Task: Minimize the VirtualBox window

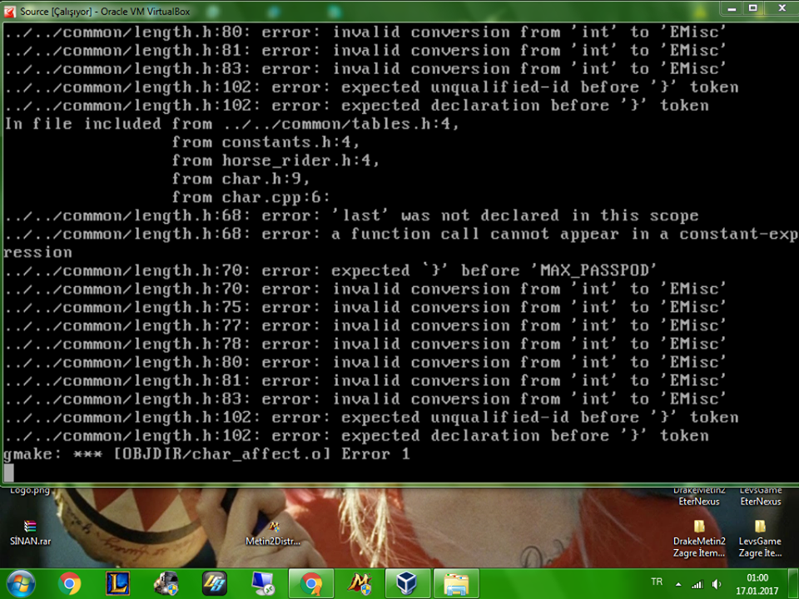Action: pos(732,8)
